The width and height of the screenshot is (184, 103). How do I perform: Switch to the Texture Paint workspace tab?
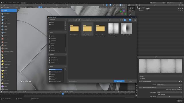click(46, 3)
